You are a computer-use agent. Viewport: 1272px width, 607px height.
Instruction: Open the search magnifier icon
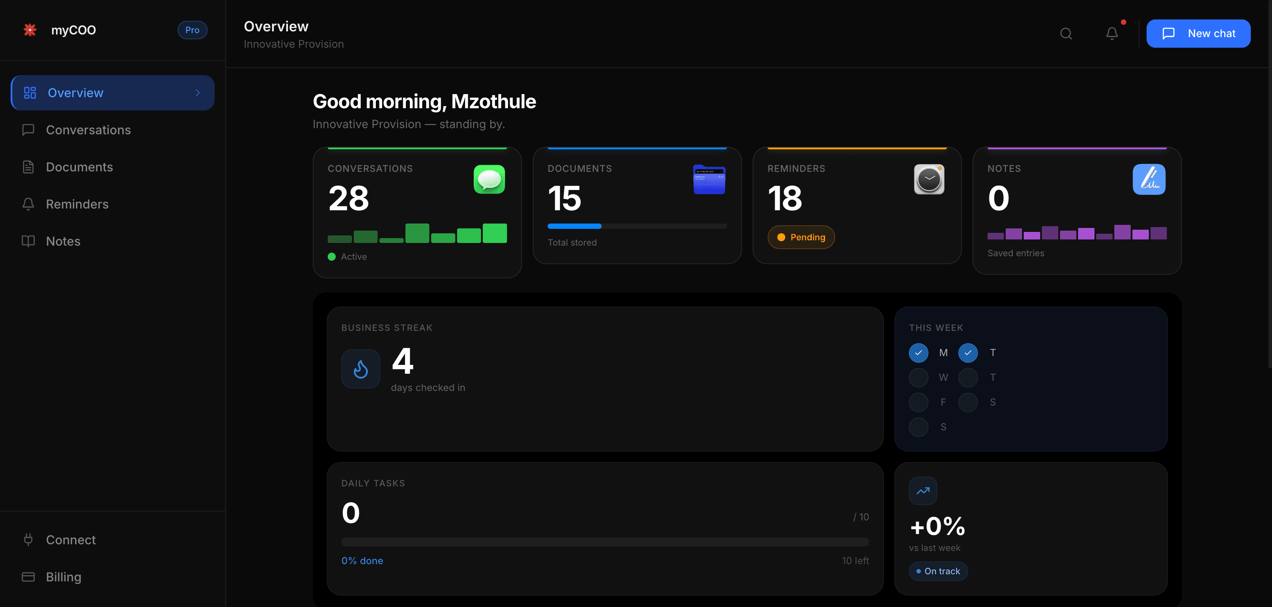click(x=1066, y=34)
